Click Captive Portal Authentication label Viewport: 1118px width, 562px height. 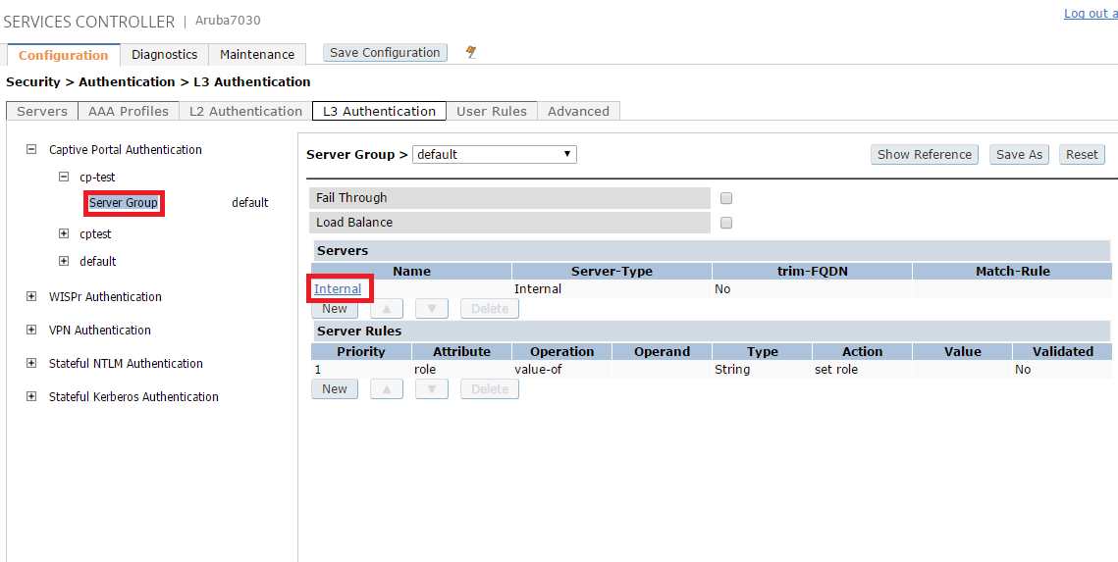(126, 150)
